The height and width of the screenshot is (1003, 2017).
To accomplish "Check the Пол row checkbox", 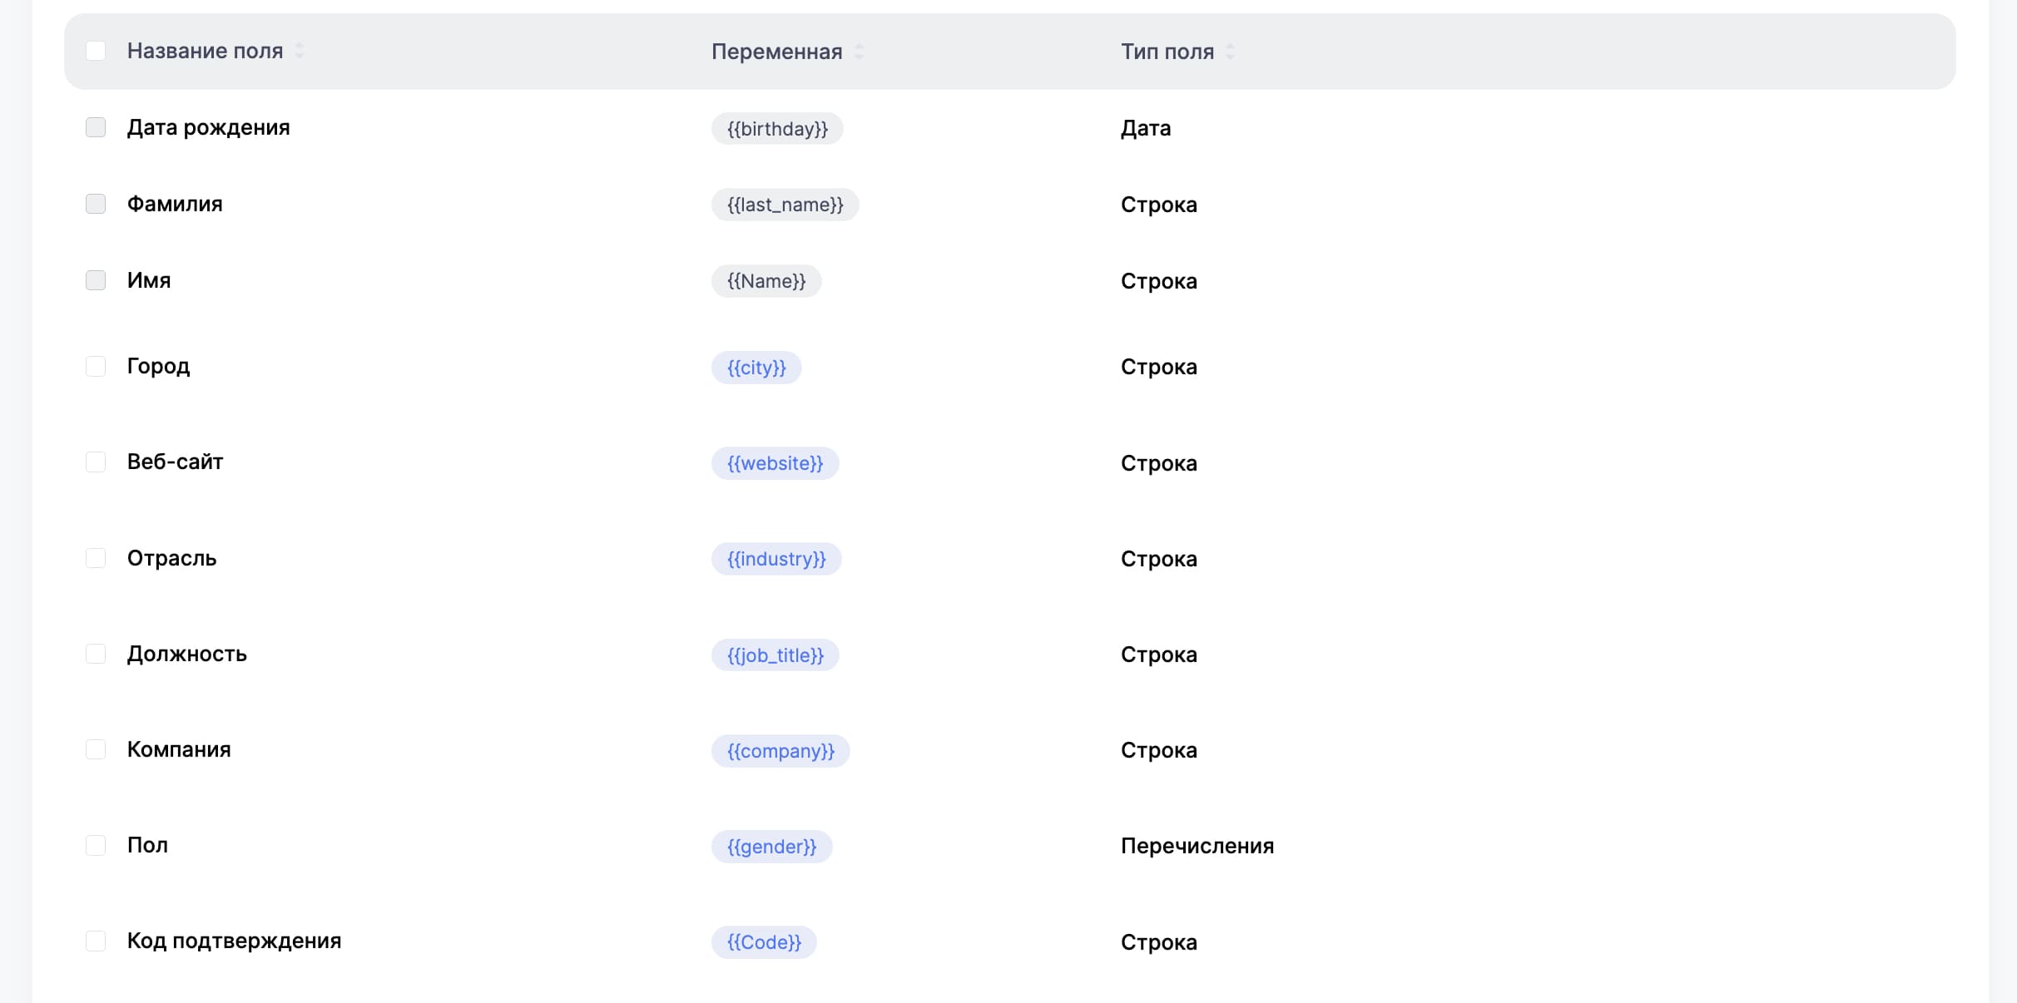I will [x=96, y=846].
